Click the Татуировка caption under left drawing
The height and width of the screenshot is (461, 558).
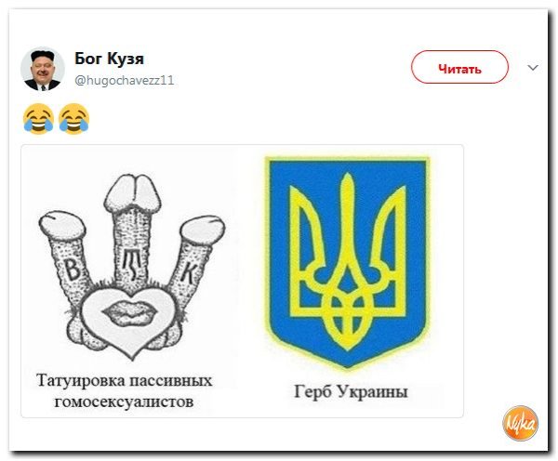pos(124,391)
